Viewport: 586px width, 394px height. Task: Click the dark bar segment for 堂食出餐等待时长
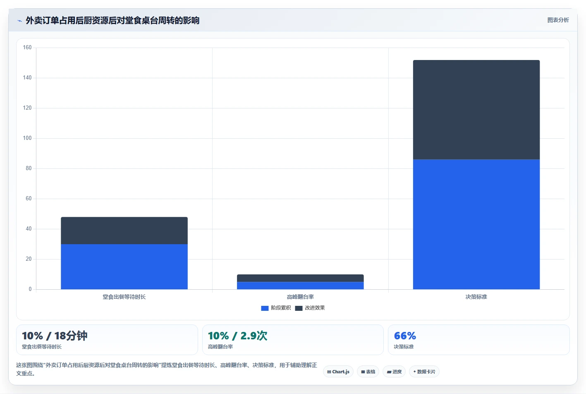tap(124, 231)
